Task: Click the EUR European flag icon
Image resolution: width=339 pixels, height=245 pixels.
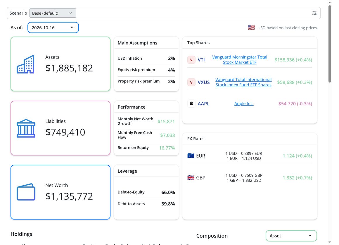Action: 191,156
